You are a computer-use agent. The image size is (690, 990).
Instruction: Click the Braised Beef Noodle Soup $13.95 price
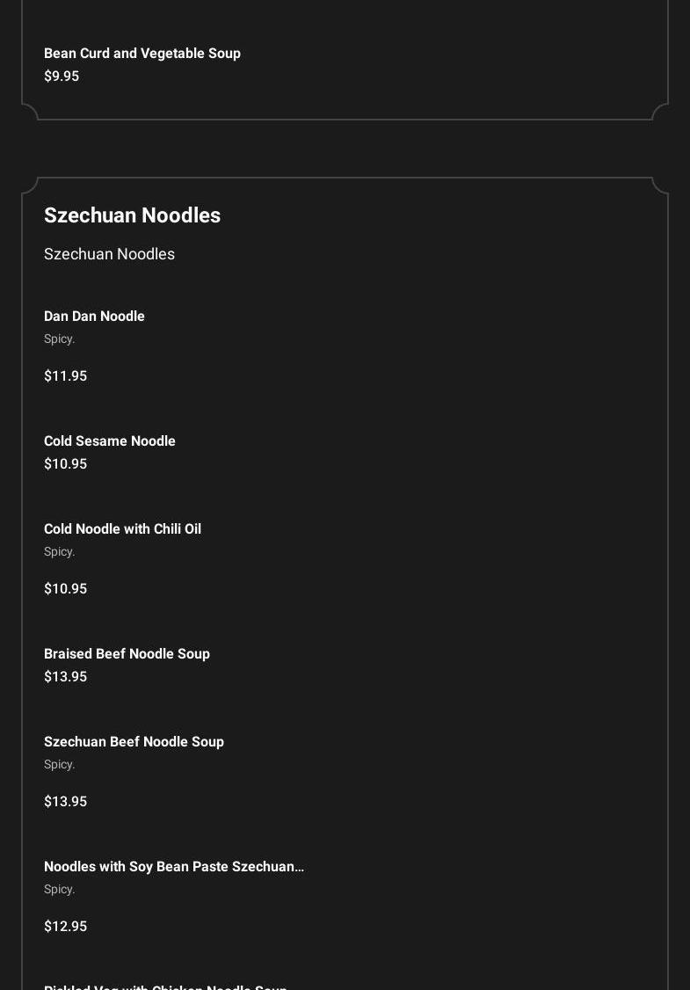click(65, 676)
